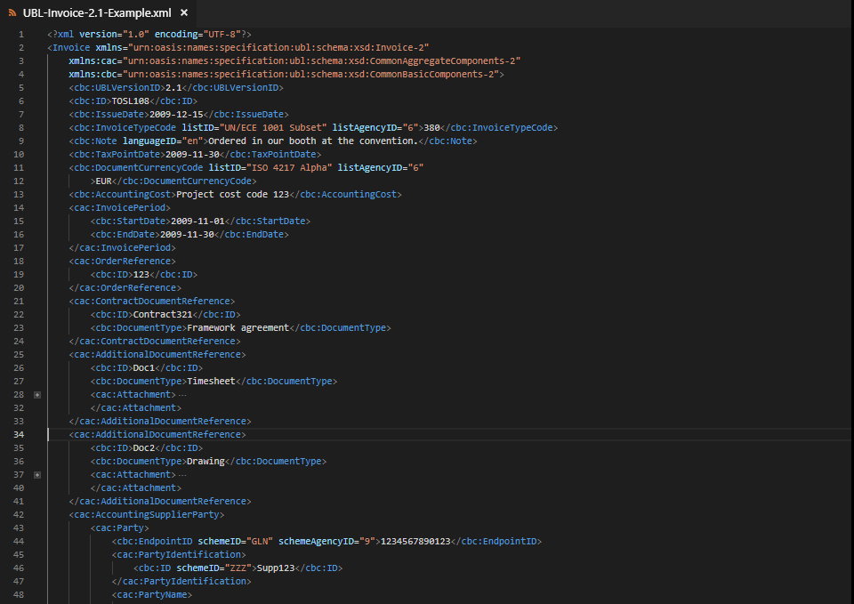Click the fold ellipsis after Attachment on line 28
The width and height of the screenshot is (854, 604).
181,394
